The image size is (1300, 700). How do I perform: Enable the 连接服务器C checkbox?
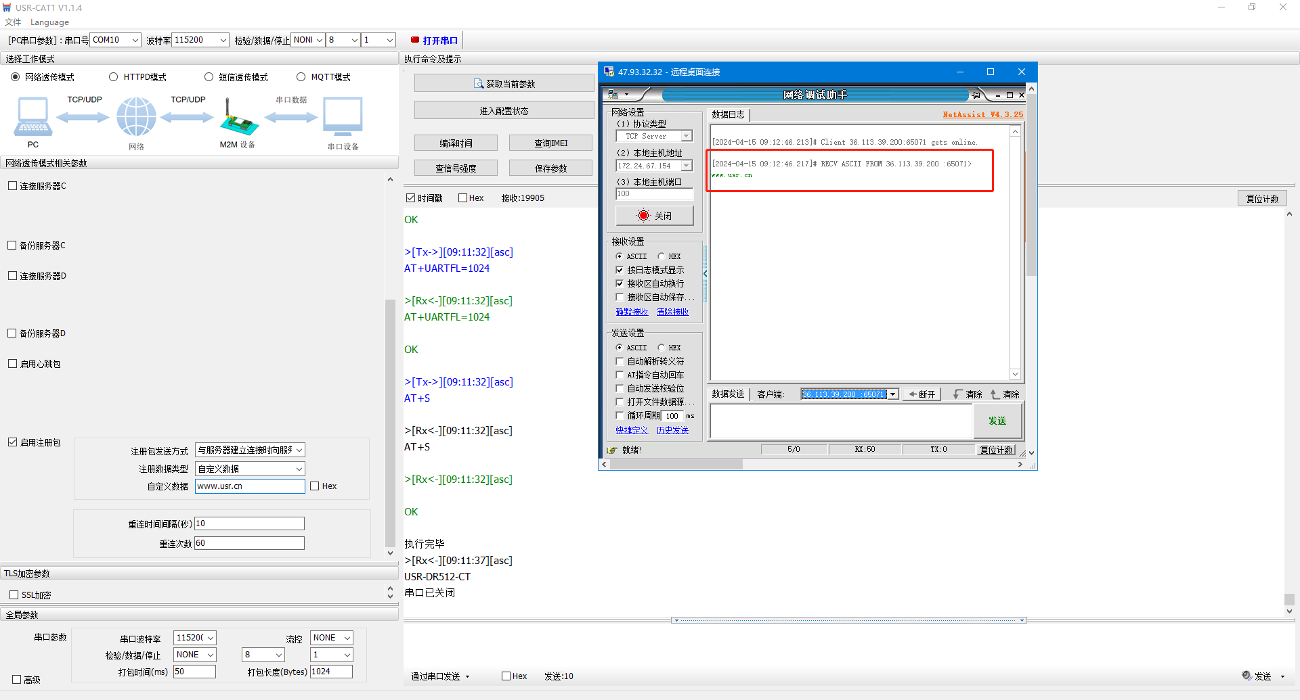click(x=12, y=186)
